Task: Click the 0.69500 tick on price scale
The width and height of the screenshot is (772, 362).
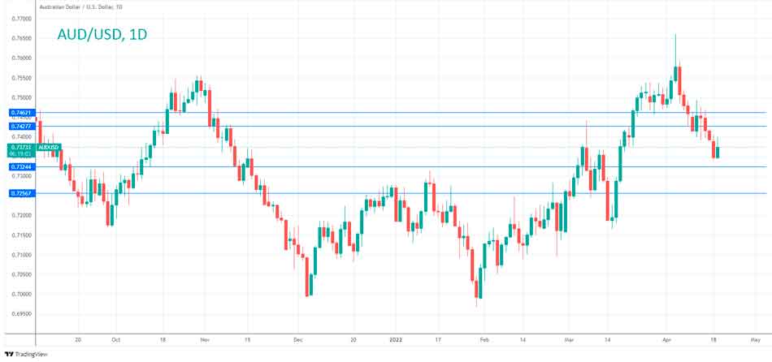Action: coord(20,313)
